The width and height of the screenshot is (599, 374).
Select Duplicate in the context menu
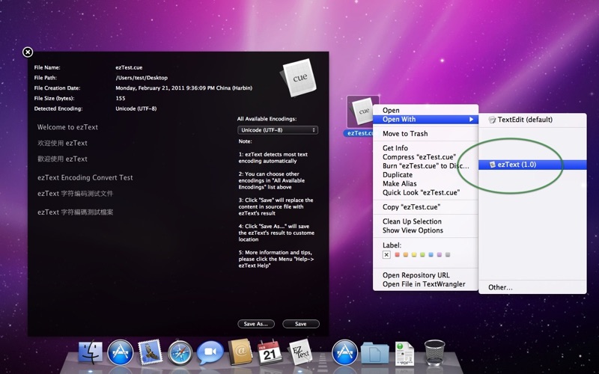point(425,175)
